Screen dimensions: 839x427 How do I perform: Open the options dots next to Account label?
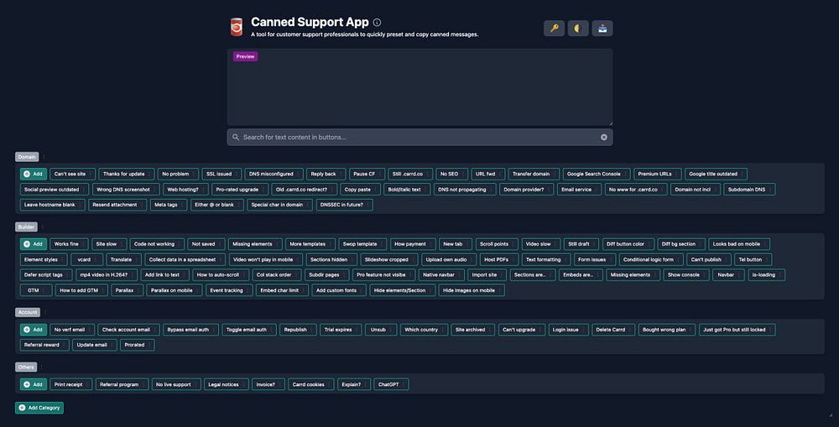coord(45,312)
